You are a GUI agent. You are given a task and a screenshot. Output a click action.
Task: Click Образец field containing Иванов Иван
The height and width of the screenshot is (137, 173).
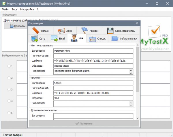click(x=93, y=66)
